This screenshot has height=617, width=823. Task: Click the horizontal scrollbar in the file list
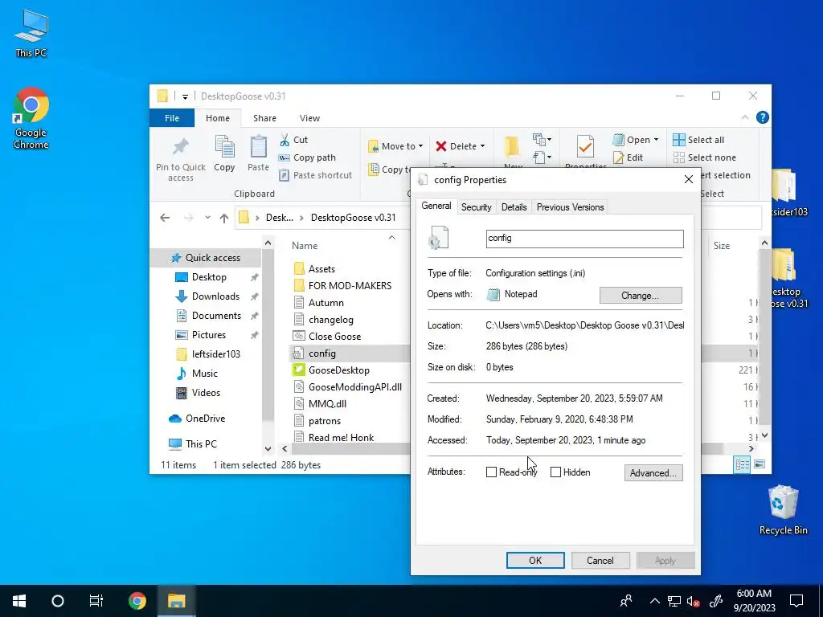coord(350,448)
